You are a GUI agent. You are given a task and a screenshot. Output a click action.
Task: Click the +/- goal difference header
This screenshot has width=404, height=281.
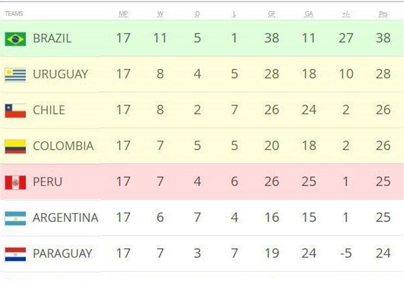click(346, 14)
